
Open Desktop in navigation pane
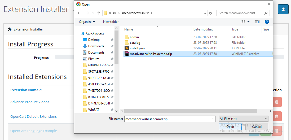(94, 40)
